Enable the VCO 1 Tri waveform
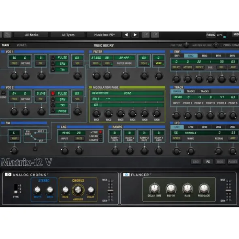Image resolution: width=239 pixels, height=239 pixels. click(53, 70)
